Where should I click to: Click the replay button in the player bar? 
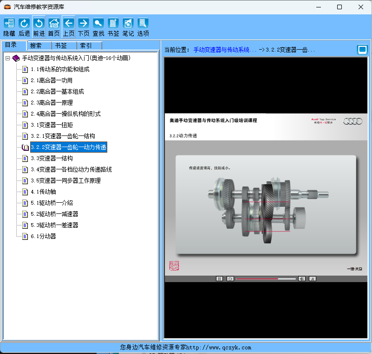coord(230,279)
